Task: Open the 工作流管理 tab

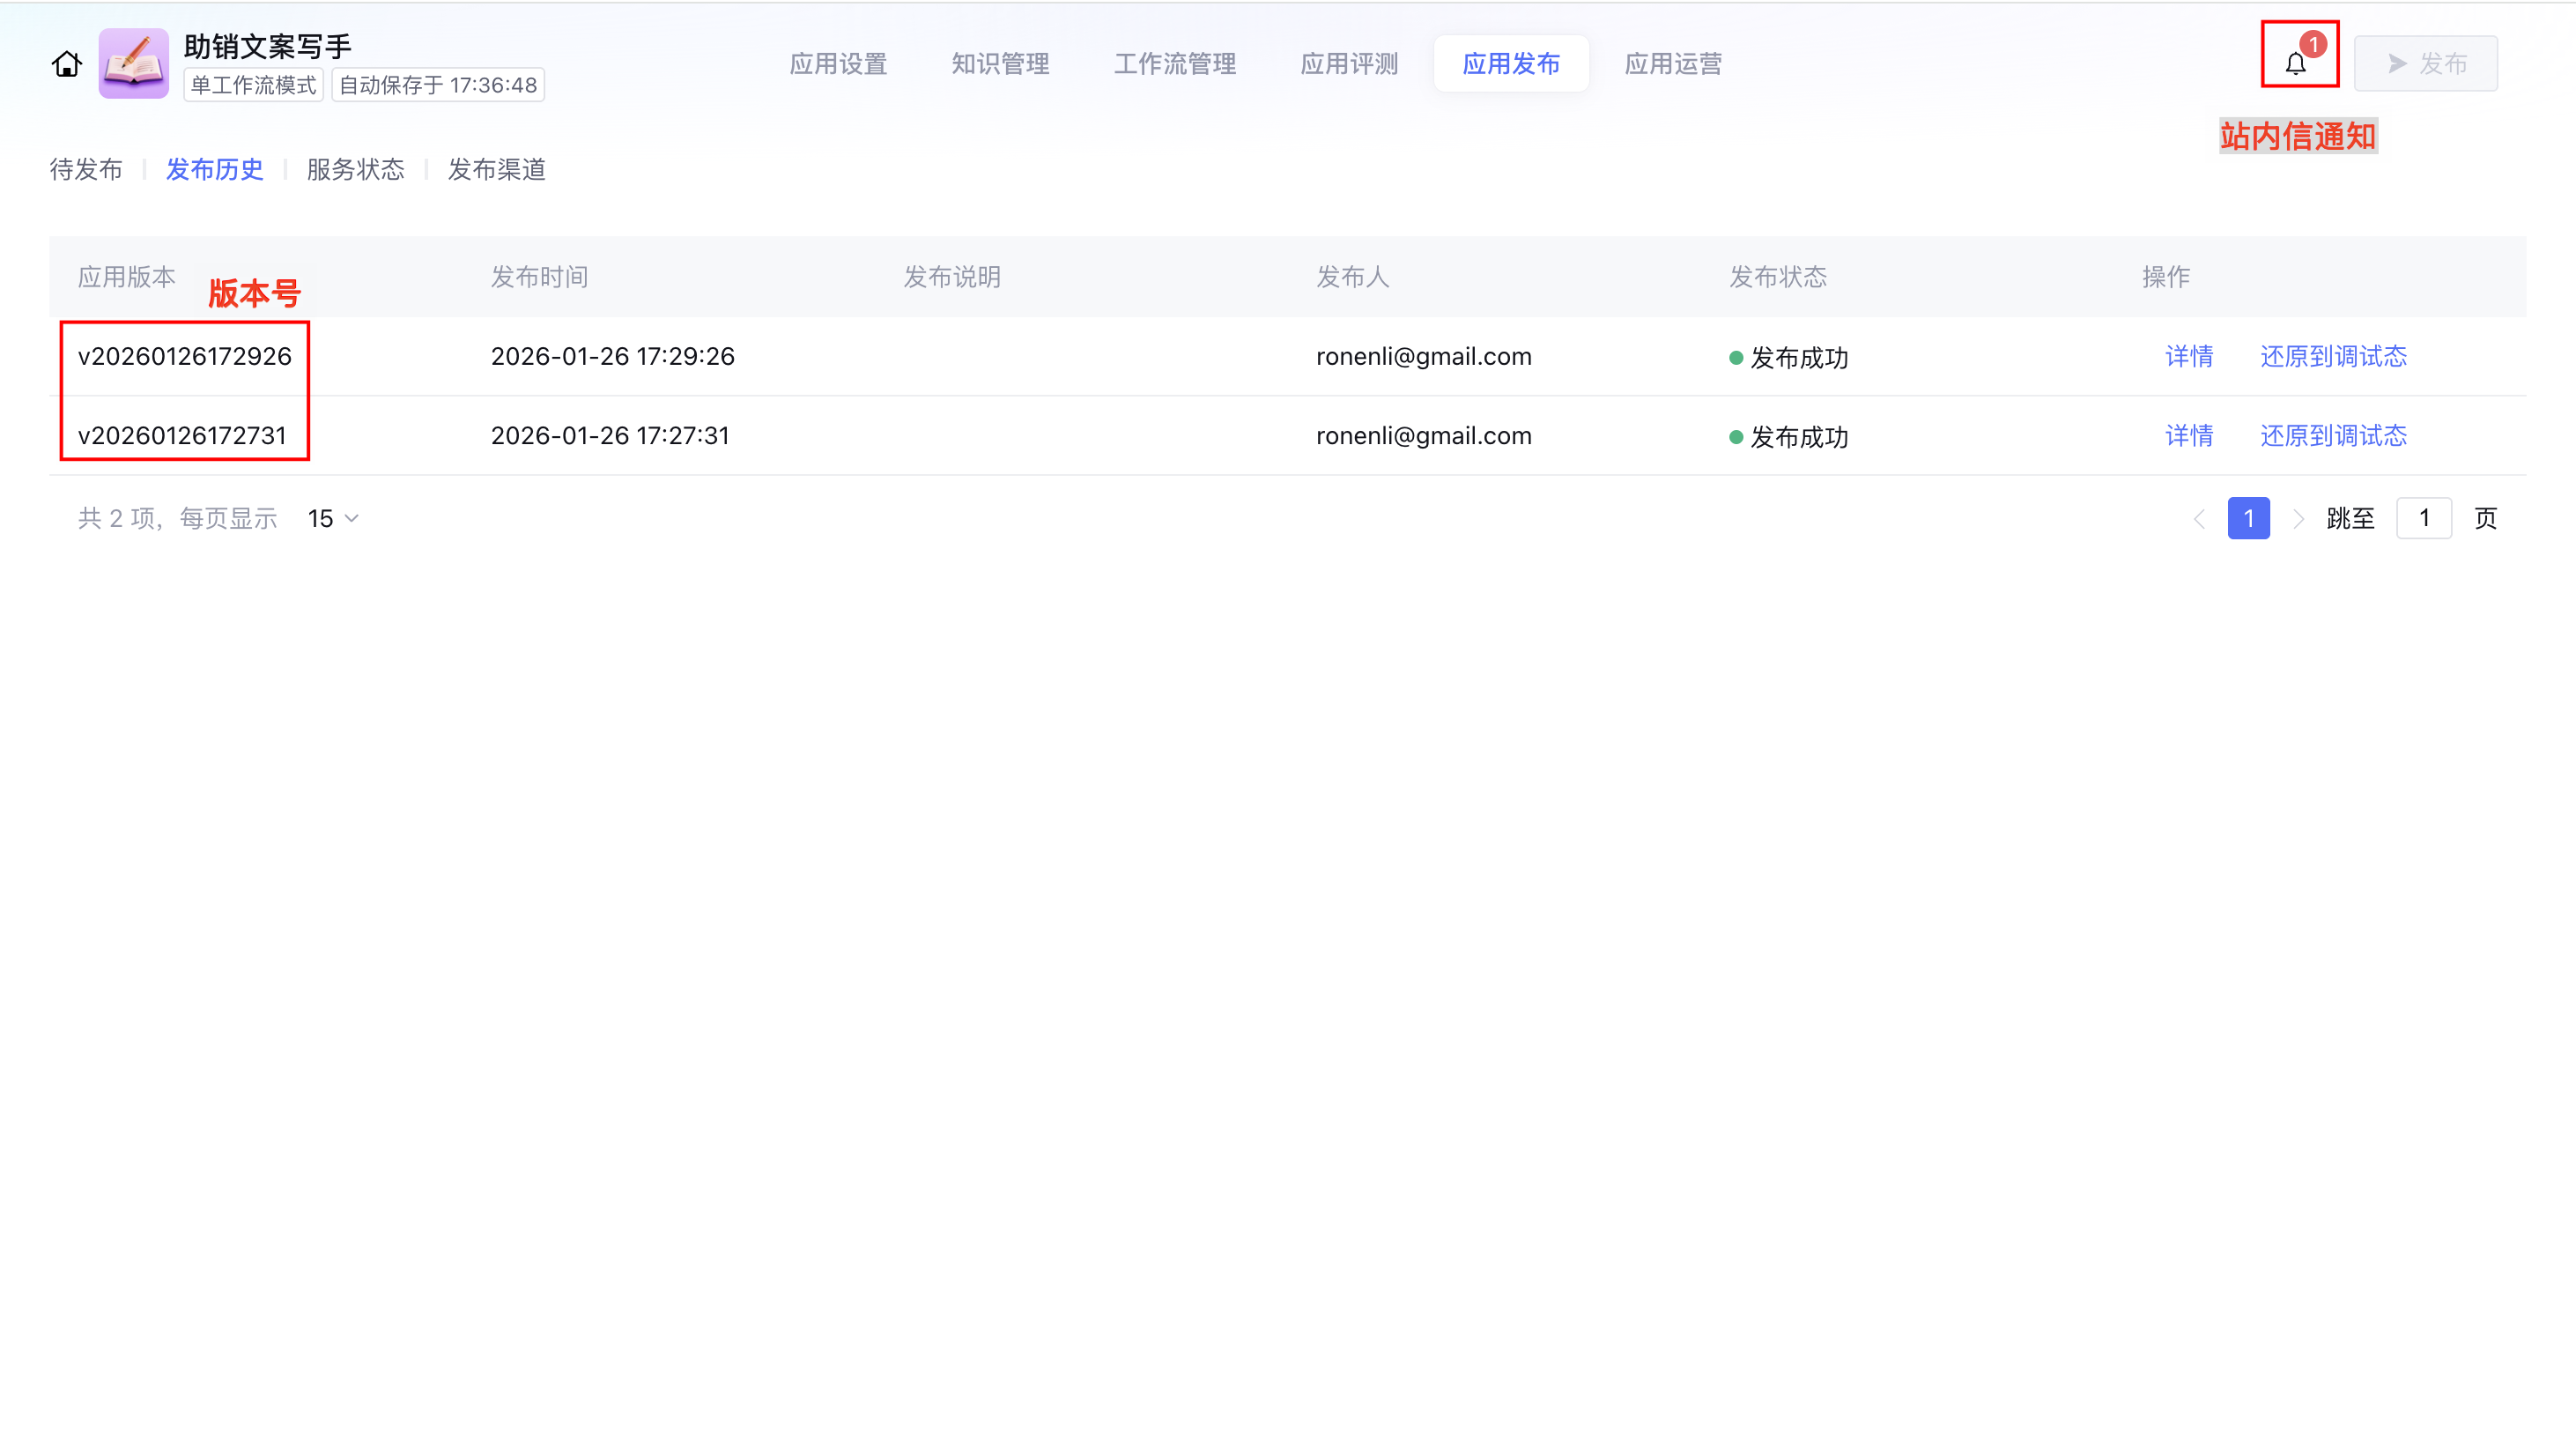Action: pos(1175,64)
